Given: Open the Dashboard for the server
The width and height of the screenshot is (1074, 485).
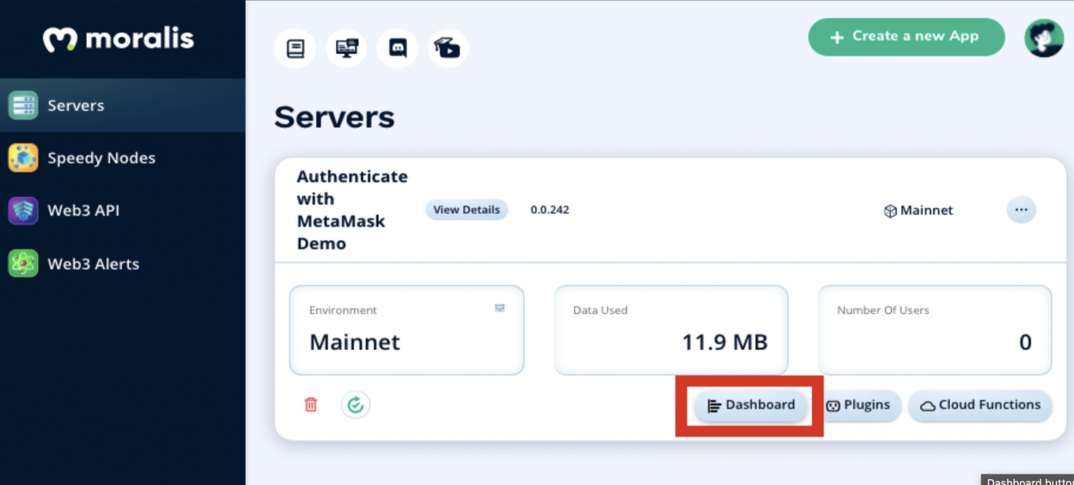Looking at the screenshot, I should pos(751,405).
